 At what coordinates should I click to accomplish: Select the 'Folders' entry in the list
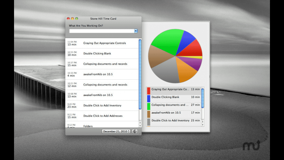[x=102, y=125]
